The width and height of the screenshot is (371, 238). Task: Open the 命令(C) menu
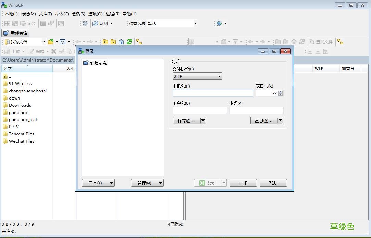point(62,14)
